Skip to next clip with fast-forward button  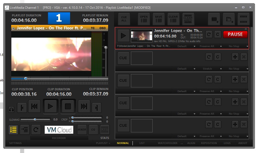point(84,106)
